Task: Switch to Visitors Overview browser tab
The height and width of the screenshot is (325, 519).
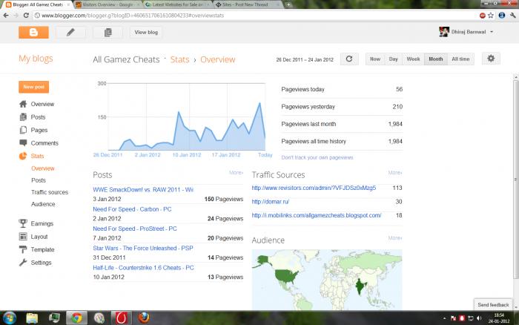Action: pyautogui.click(x=107, y=4)
